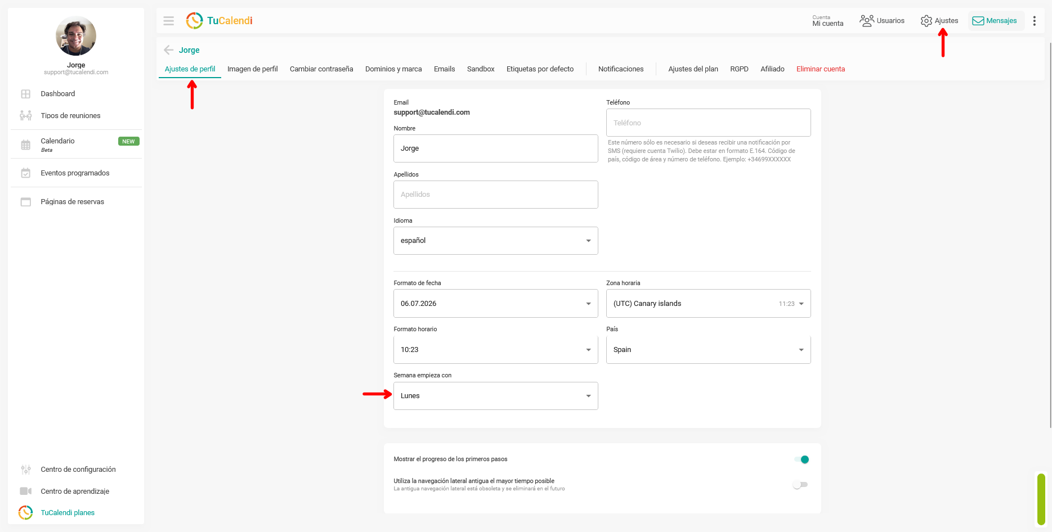The image size is (1052, 532).
Task: Click the TuCalendi logo
Action: (x=219, y=21)
